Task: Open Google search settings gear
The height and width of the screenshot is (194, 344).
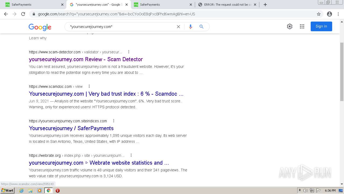Action: (x=289, y=26)
